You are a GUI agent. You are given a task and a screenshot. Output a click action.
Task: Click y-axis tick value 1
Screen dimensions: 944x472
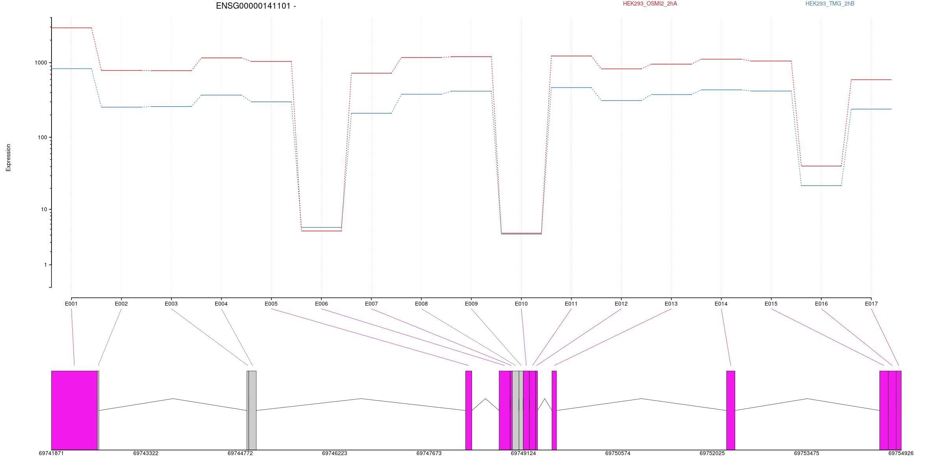[x=45, y=265]
